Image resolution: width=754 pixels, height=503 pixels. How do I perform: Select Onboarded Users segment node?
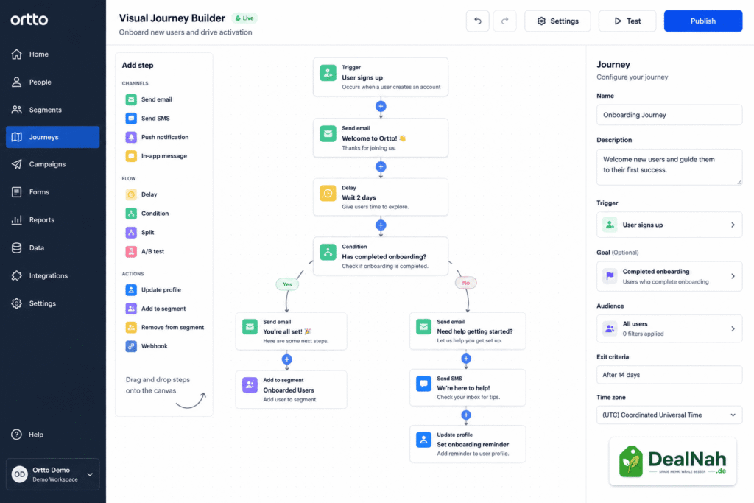pyautogui.click(x=291, y=390)
